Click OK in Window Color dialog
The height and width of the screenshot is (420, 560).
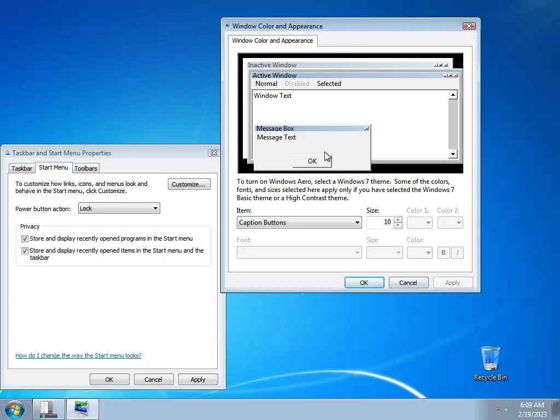tap(364, 283)
